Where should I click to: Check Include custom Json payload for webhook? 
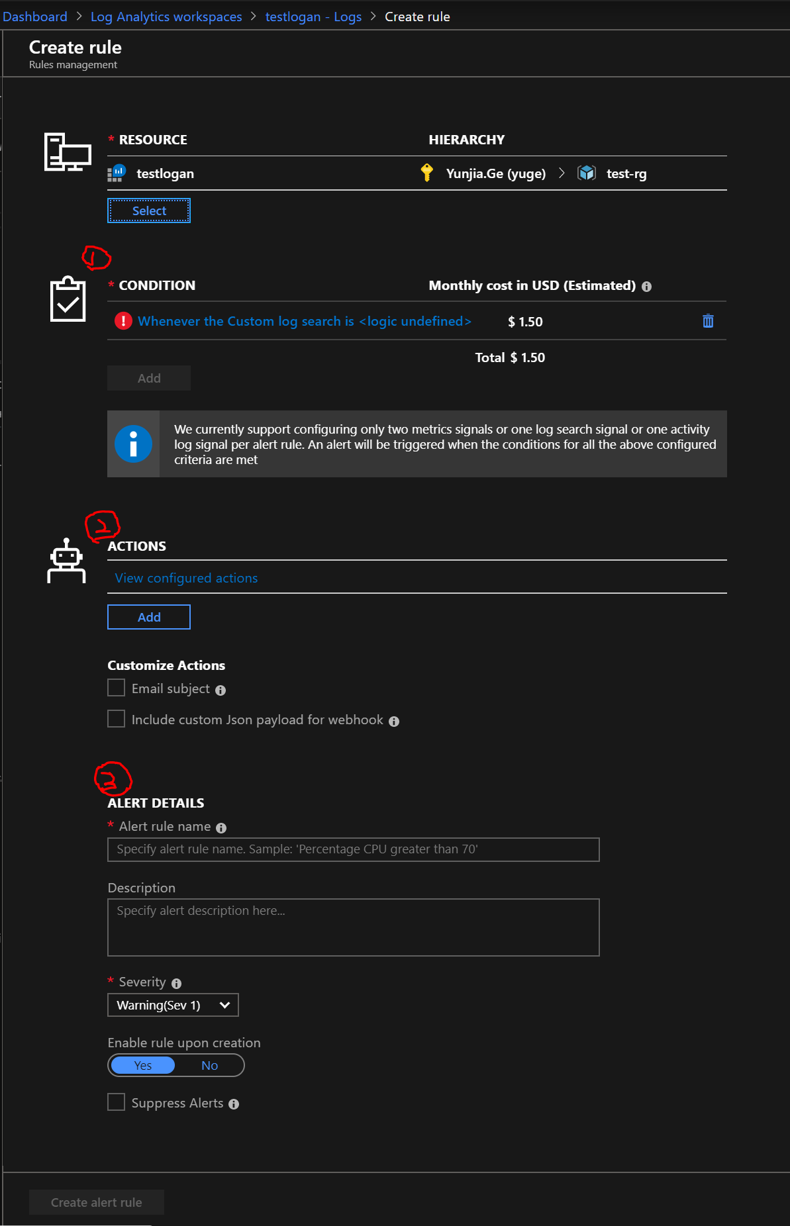[117, 719]
